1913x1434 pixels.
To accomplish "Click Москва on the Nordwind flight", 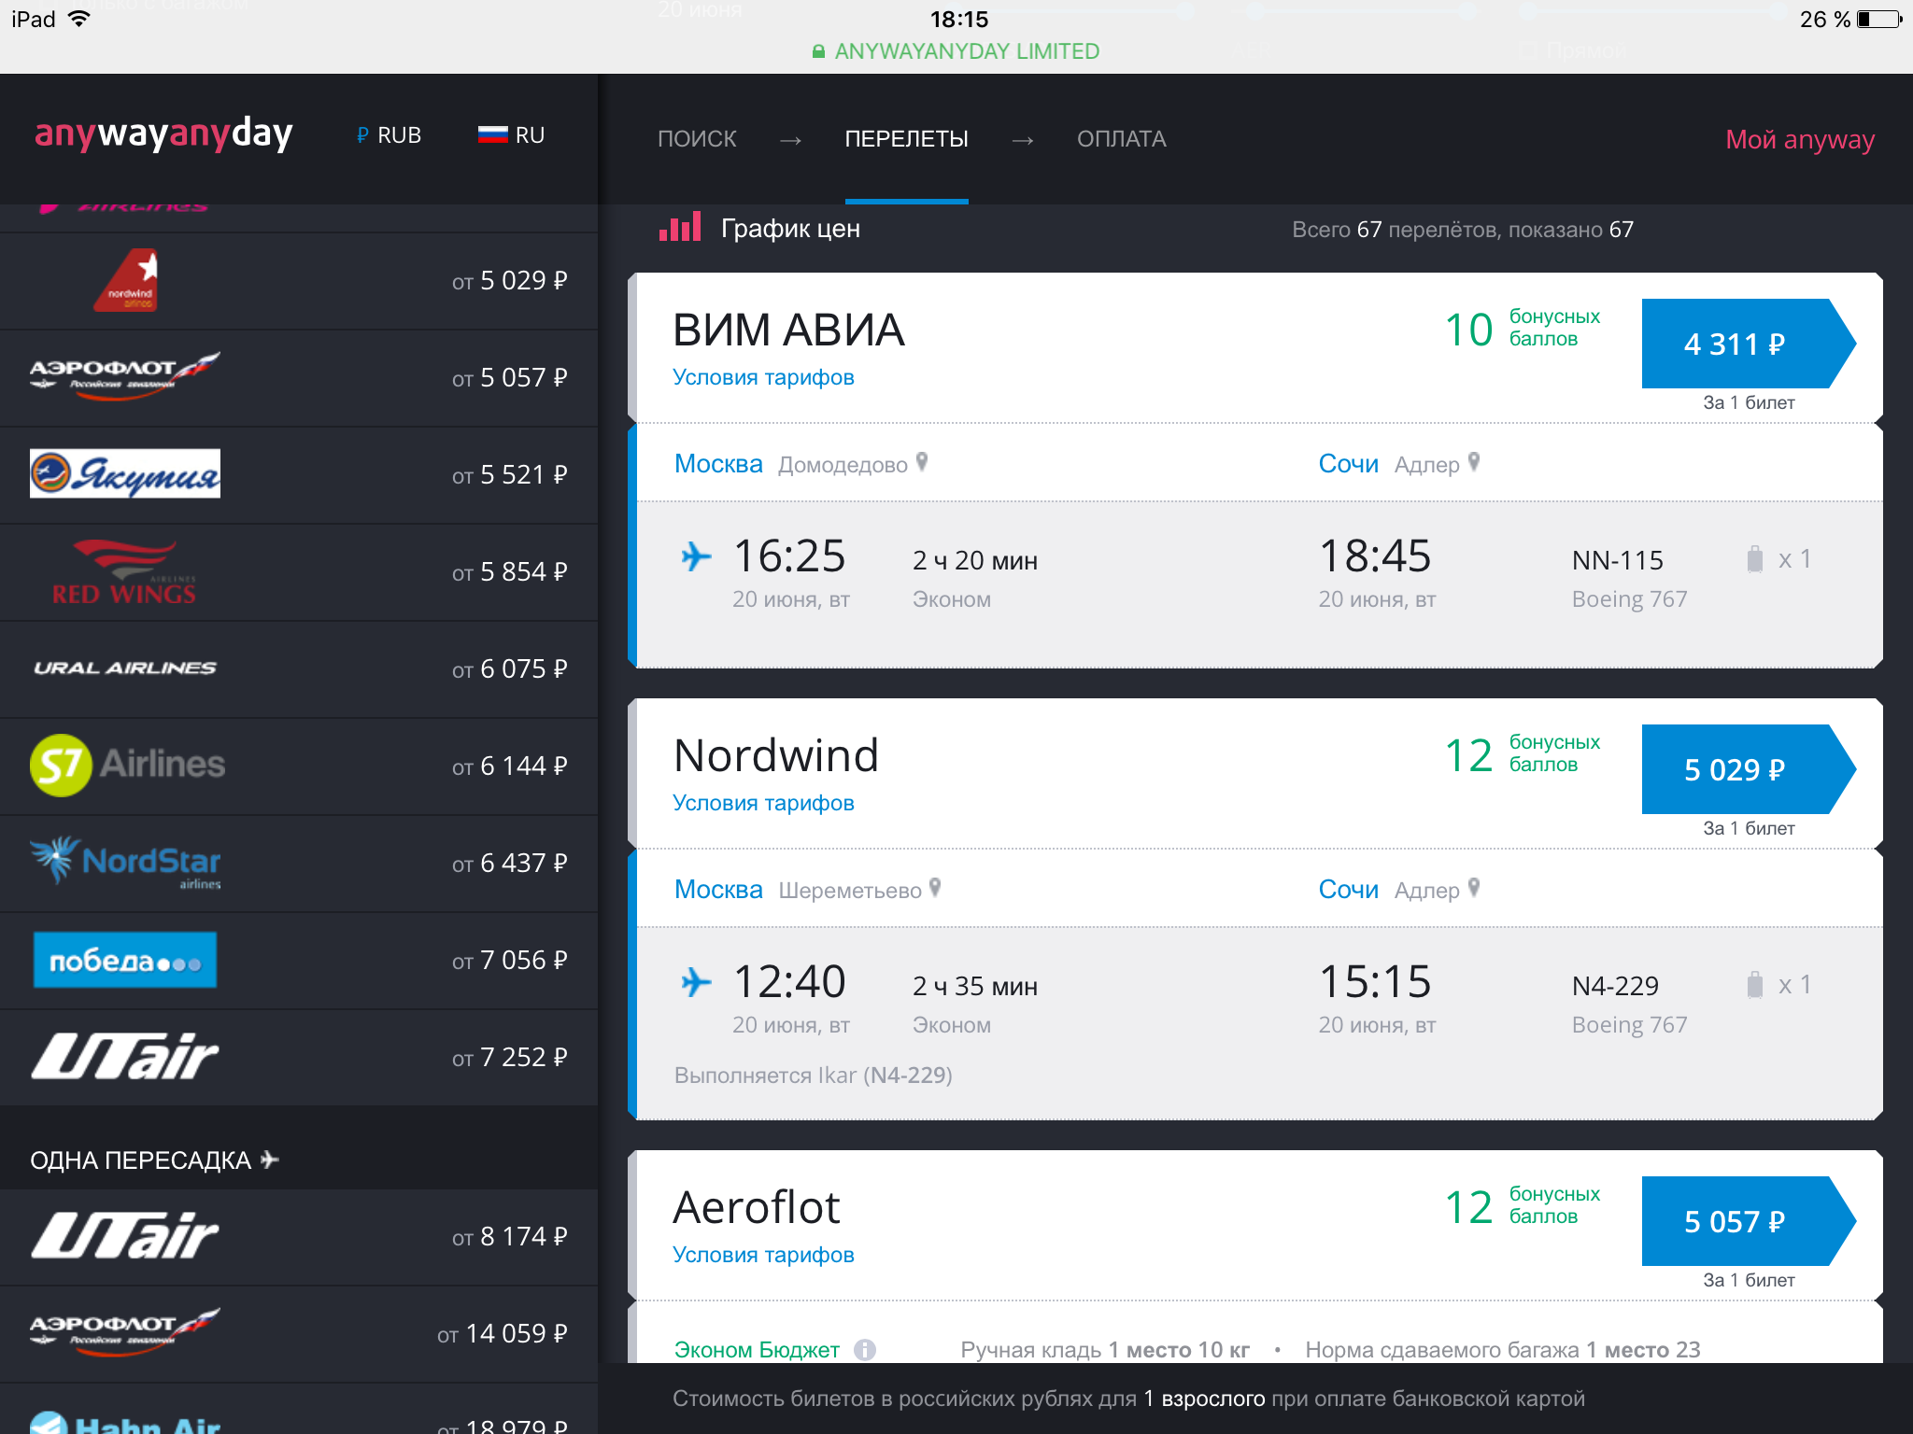I will coord(718,890).
